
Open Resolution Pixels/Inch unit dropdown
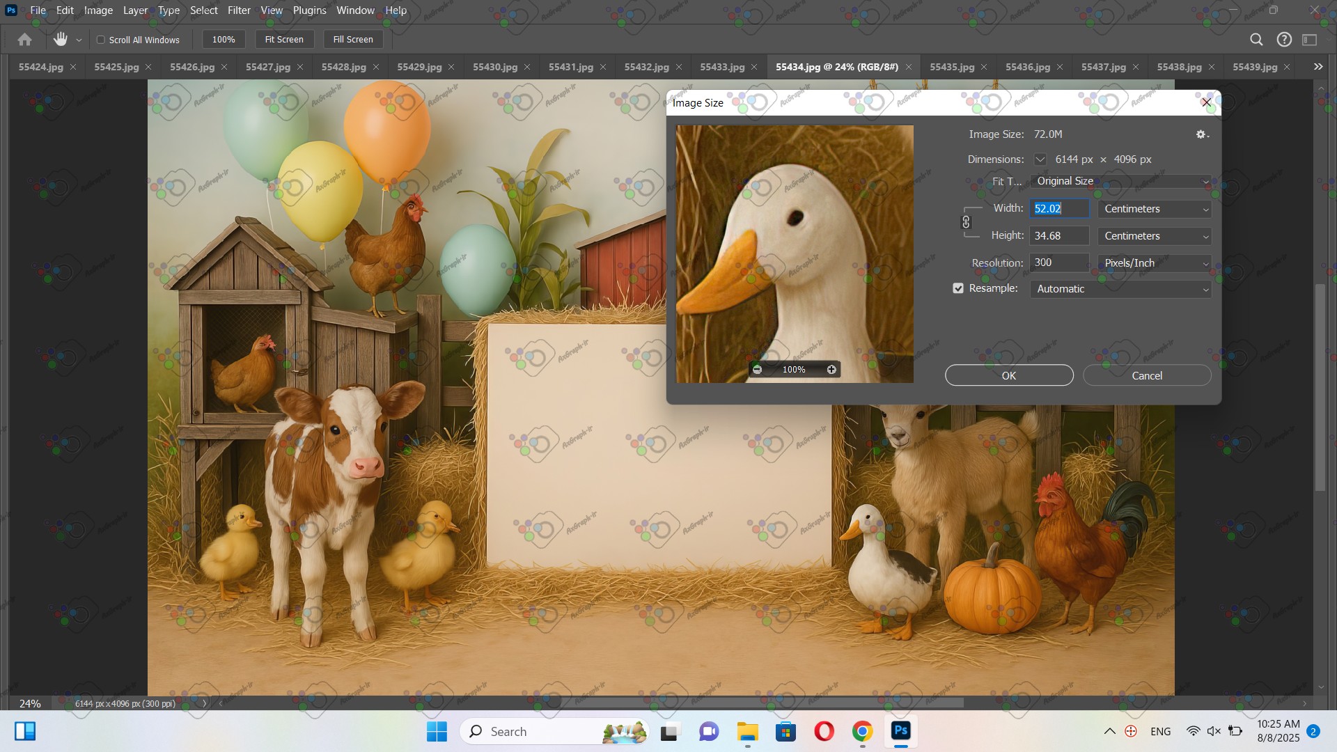[x=1155, y=263]
